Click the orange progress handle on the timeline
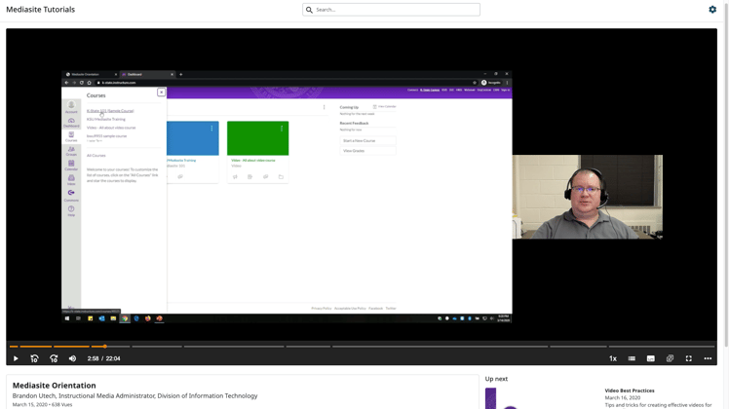This screenshot has width=729, height=409. click(105, 347)
